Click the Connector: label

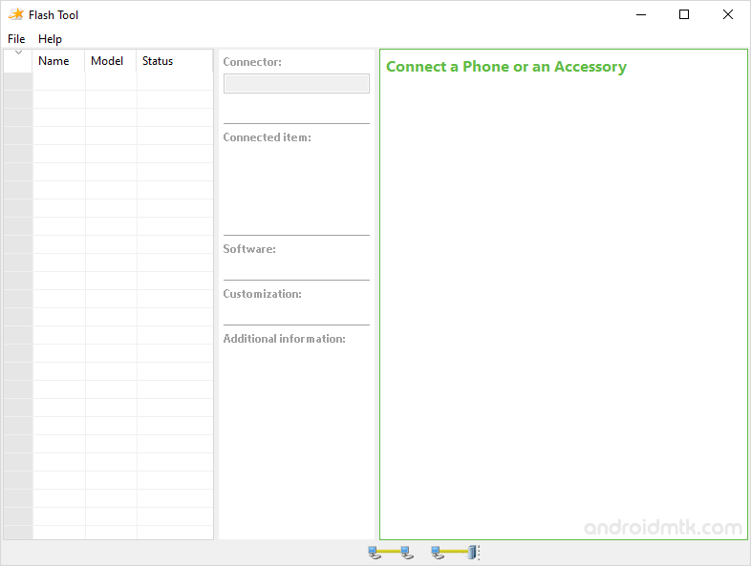click(252, 62)
